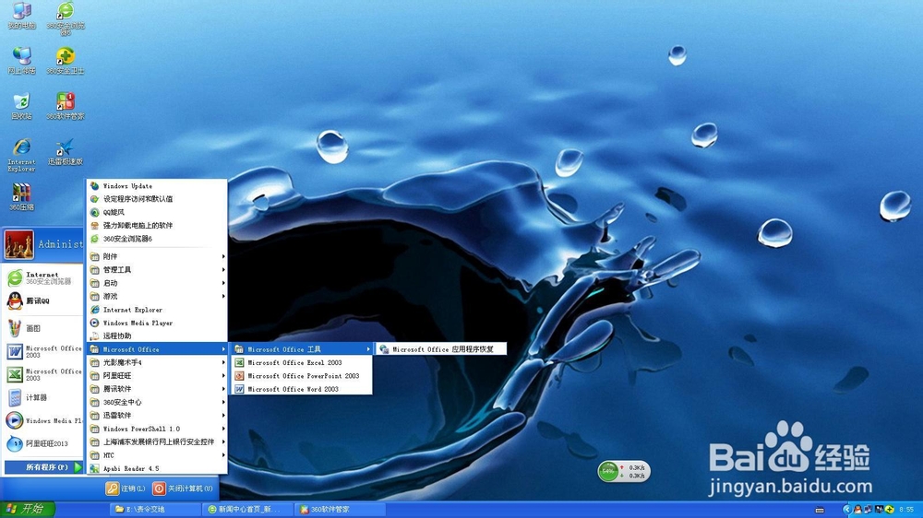
Task: Expand the 360安全中心 folder submenu
Action: point(157,402)
